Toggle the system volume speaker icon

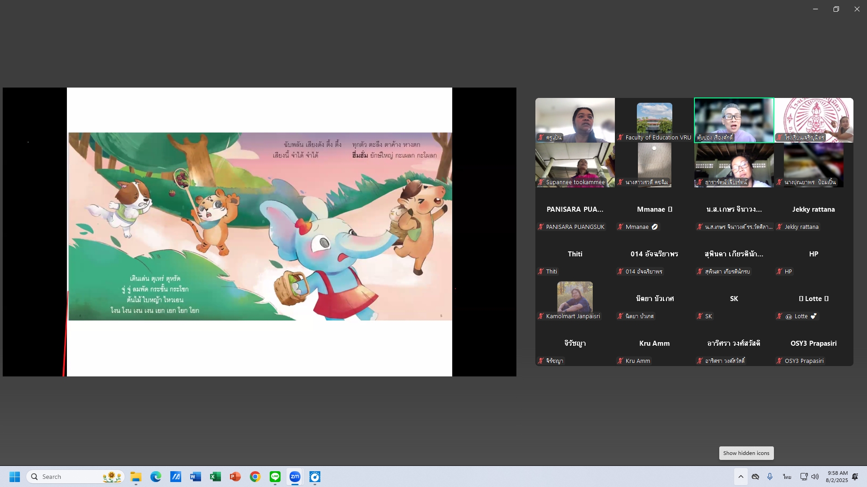click(815, 477)
